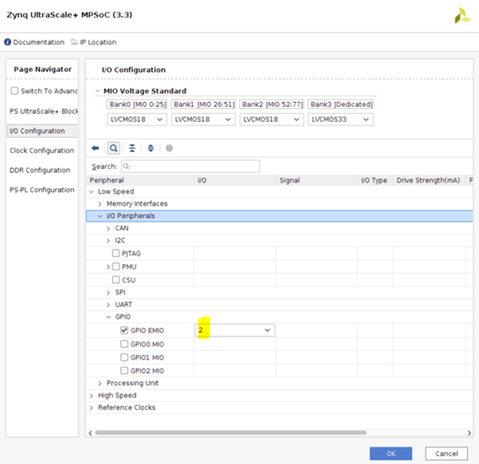This screenshot has width=479, height=464.
Task: Check the PMU checkbox
Action: pos(116,267)
